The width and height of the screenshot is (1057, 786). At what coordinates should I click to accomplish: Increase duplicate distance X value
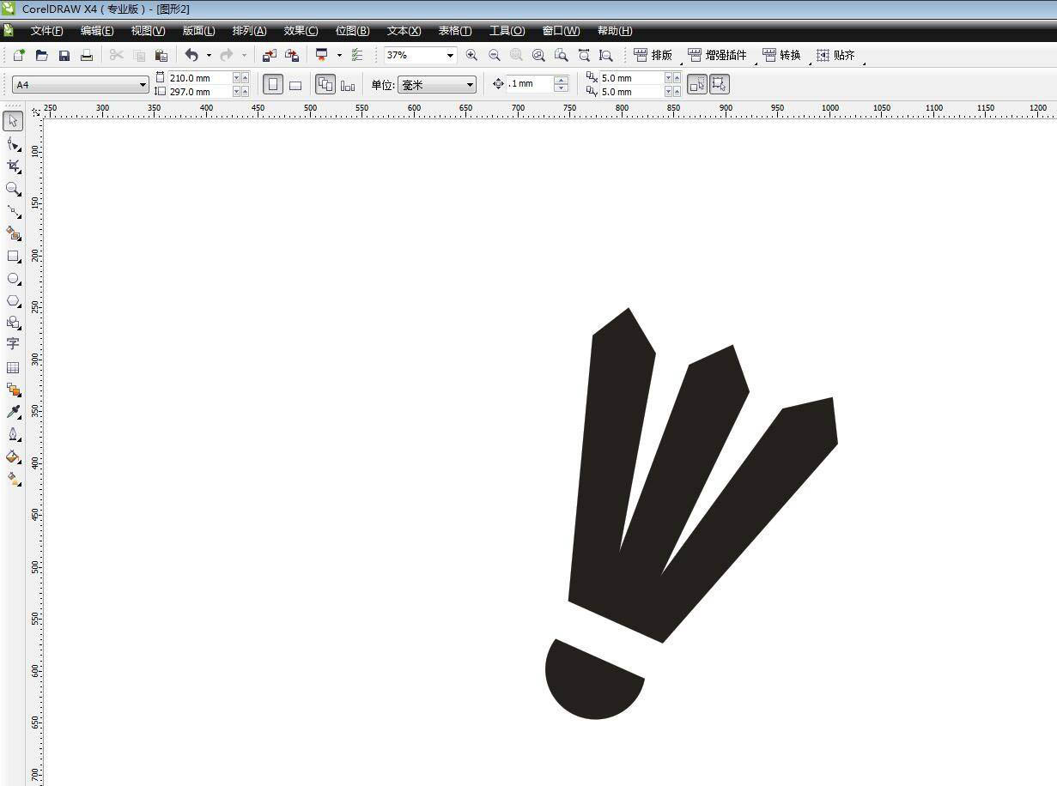[677, 76]
